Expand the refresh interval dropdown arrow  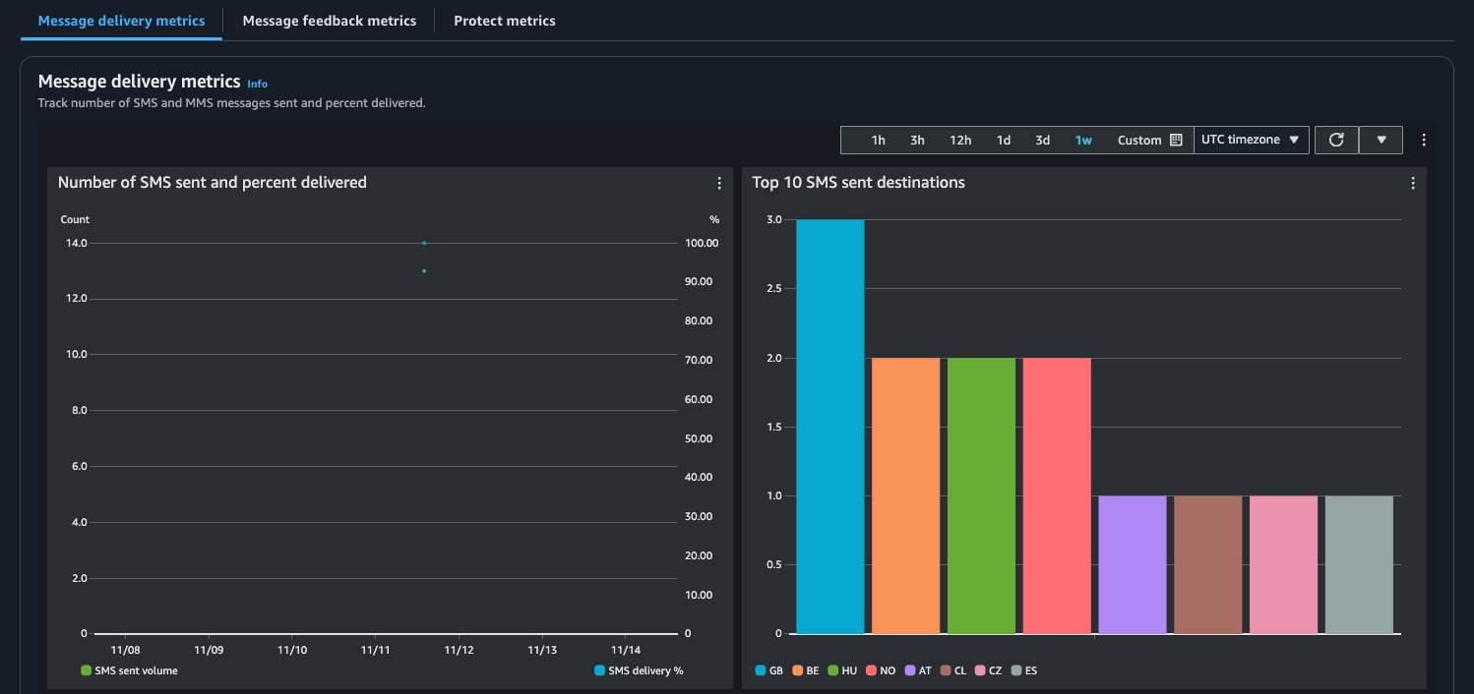click(x=1382, y=140)
